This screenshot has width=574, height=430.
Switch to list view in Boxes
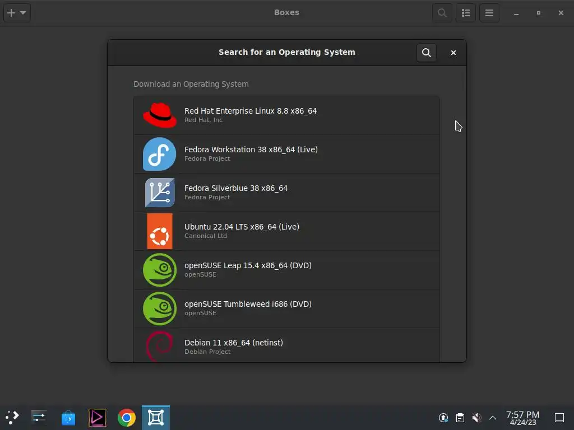point(466,13)
